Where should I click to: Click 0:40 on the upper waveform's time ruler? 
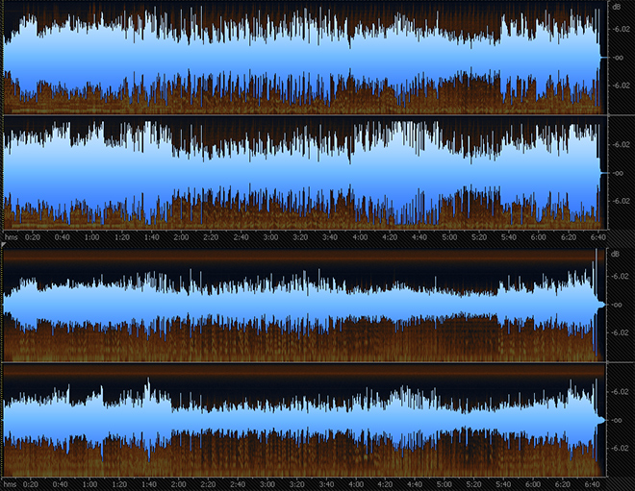(x=62, y=237)
